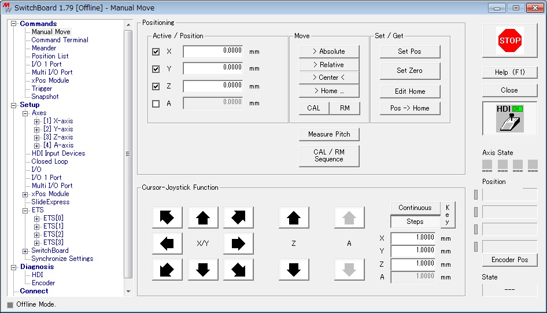Collapse the Axes tree node
This screenshot has height=313, width=547.
pos(25,113)
